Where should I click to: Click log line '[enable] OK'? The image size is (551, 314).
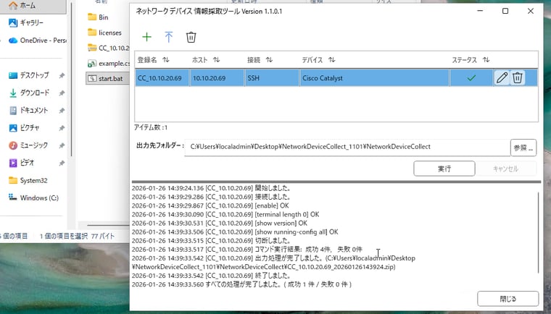(210, 205)
